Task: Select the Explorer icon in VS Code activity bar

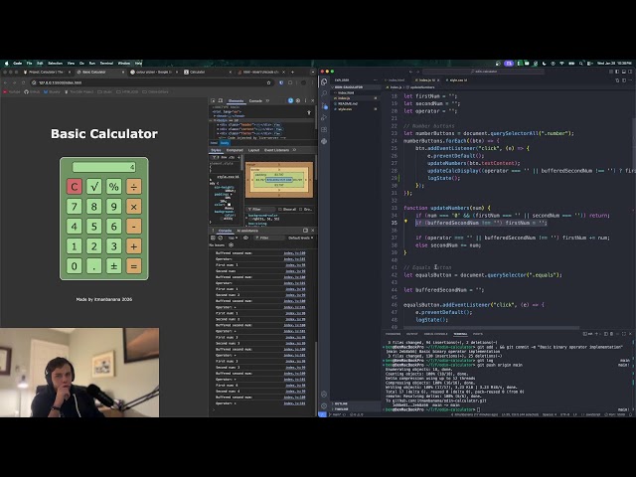Action: (x=324, y=81)
